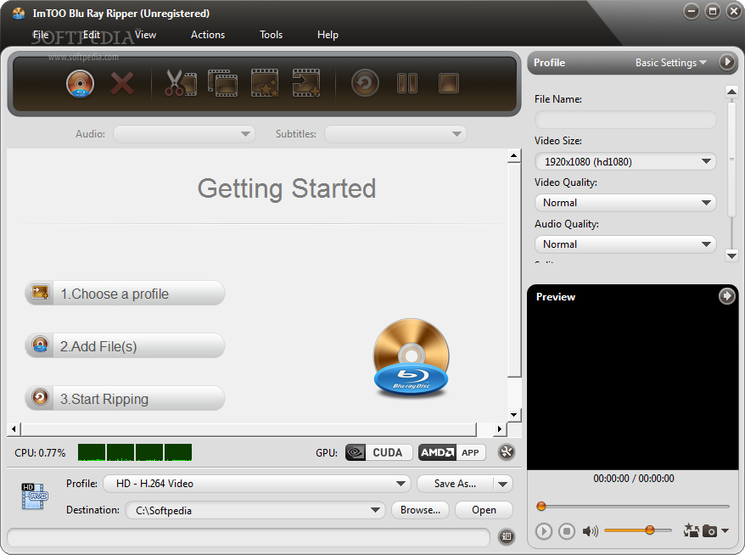
Task: Open the Clip scissors tool
Action: pyautogui.click(x=181, y=83)
